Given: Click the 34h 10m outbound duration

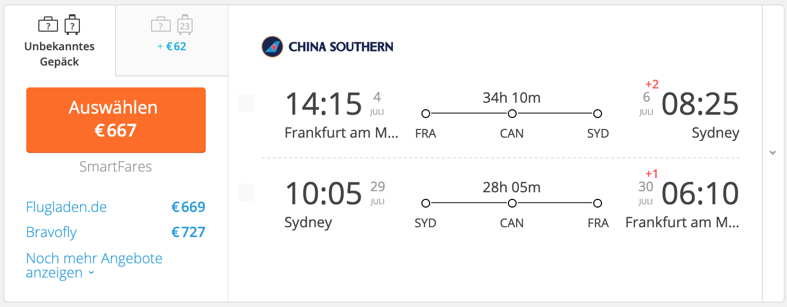Looking at the screenshot, I should point(512,98).
